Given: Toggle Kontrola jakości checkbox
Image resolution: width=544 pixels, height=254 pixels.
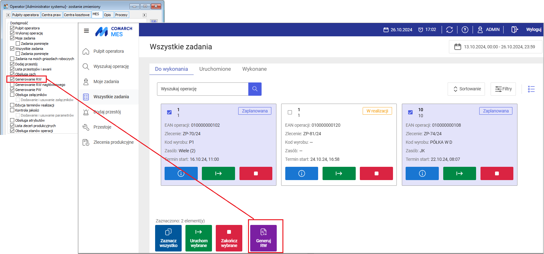Looking at the screenshot, I should click(x=12, y=110).
